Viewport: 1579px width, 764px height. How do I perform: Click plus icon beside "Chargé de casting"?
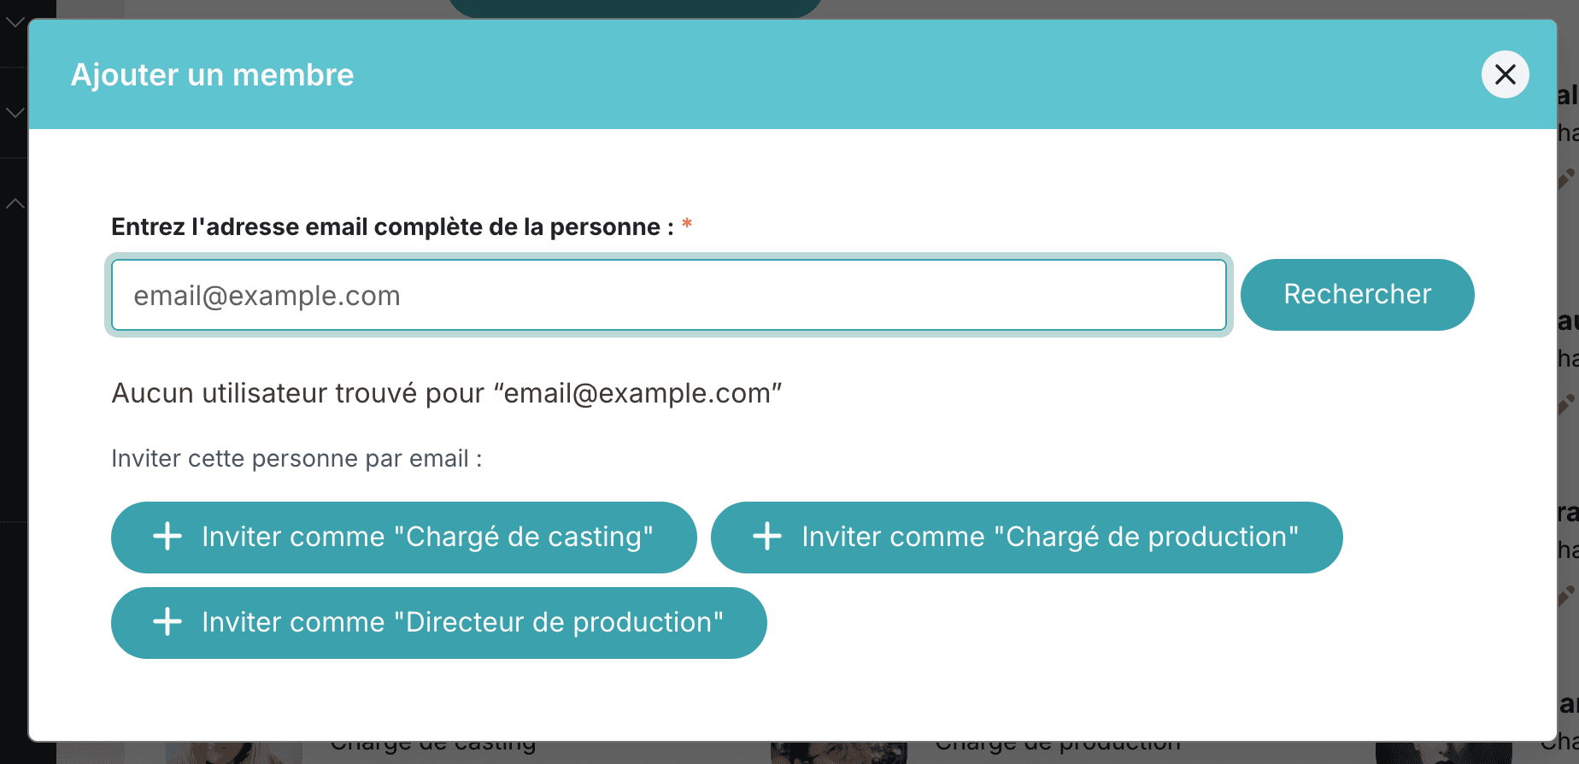tap(167, 537)
